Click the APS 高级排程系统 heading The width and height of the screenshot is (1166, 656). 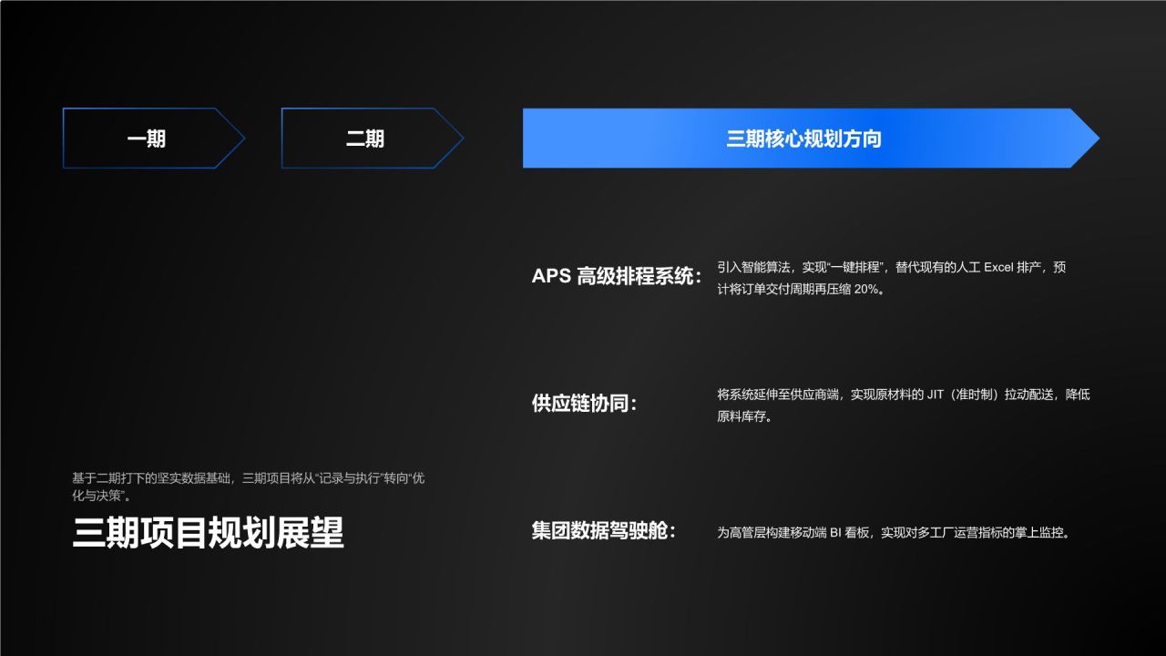point(618,276)
